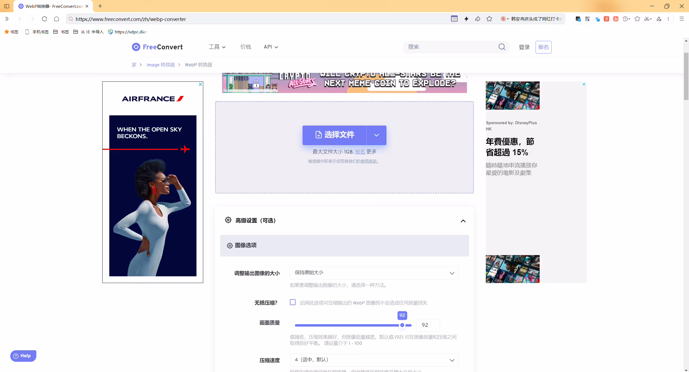689x372 pixels.
Task: Open the compression speed dropdown
Action: [374, 360]
